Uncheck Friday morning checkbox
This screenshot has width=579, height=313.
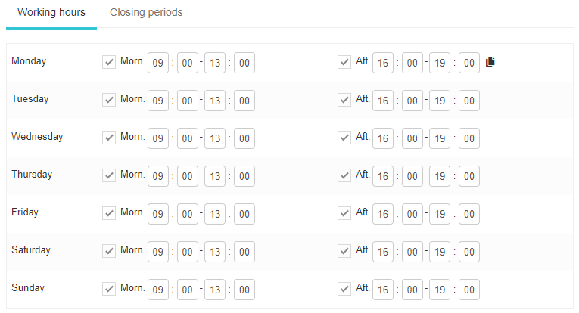109,213
